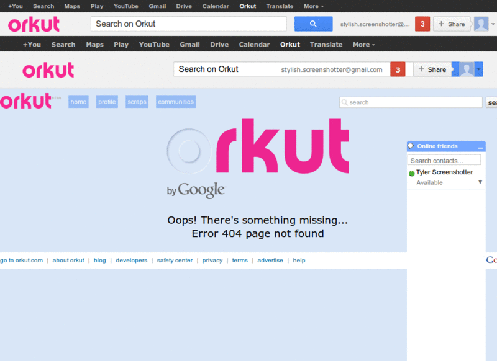The width and height of the screenshot is (497, 361).
Task: Open the developers footer link
Action: click(x=131, y=261)
